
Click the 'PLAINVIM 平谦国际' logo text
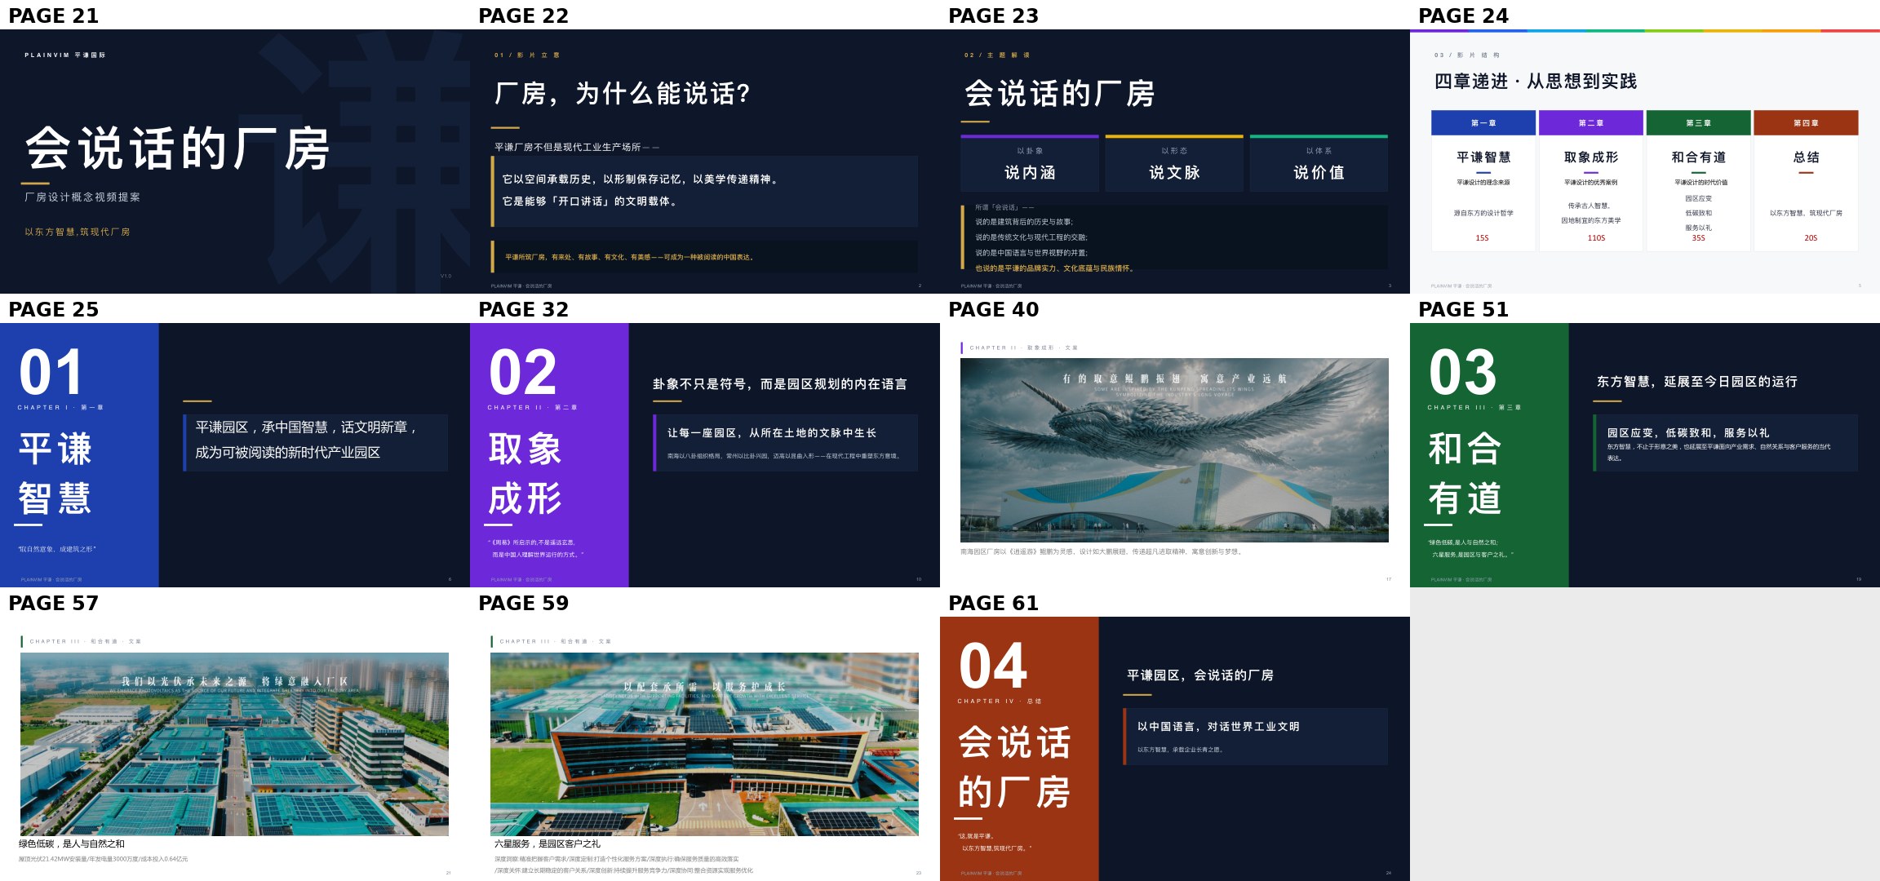(65, 55)
